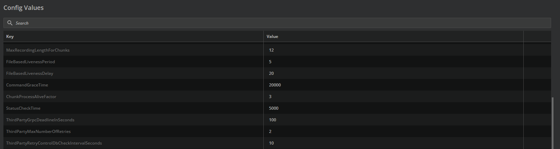560x149 pixels.
Task: Edit the StatusCheckTime value 5000
Action: tap(274, 108)
